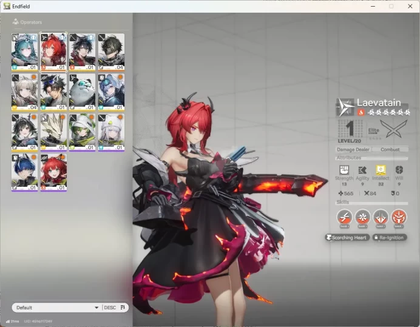Click the UID number text
Image resolution: width=420 pixels, height=327 pixels.
[38, 322]
